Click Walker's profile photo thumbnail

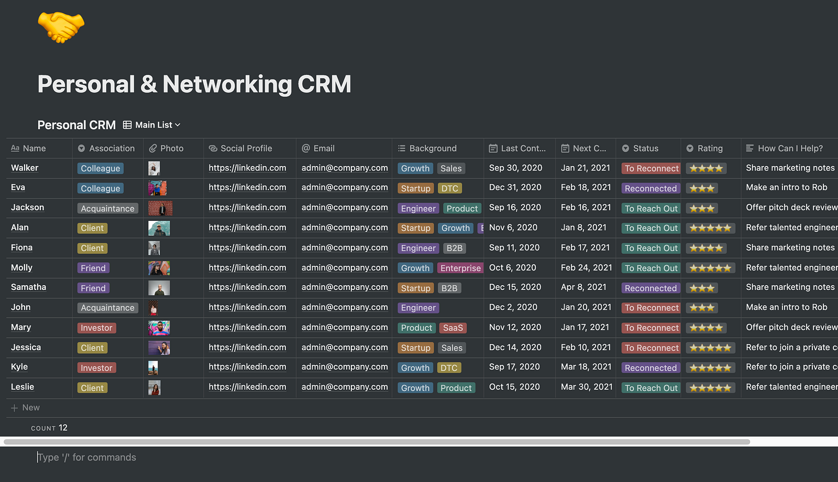pyautogui.click(x=153, y=168)
